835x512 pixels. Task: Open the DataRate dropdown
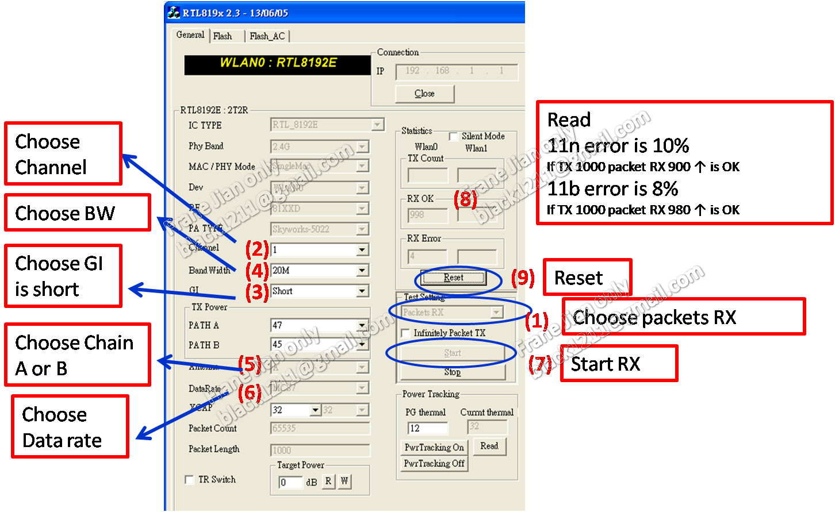[362, 388]
